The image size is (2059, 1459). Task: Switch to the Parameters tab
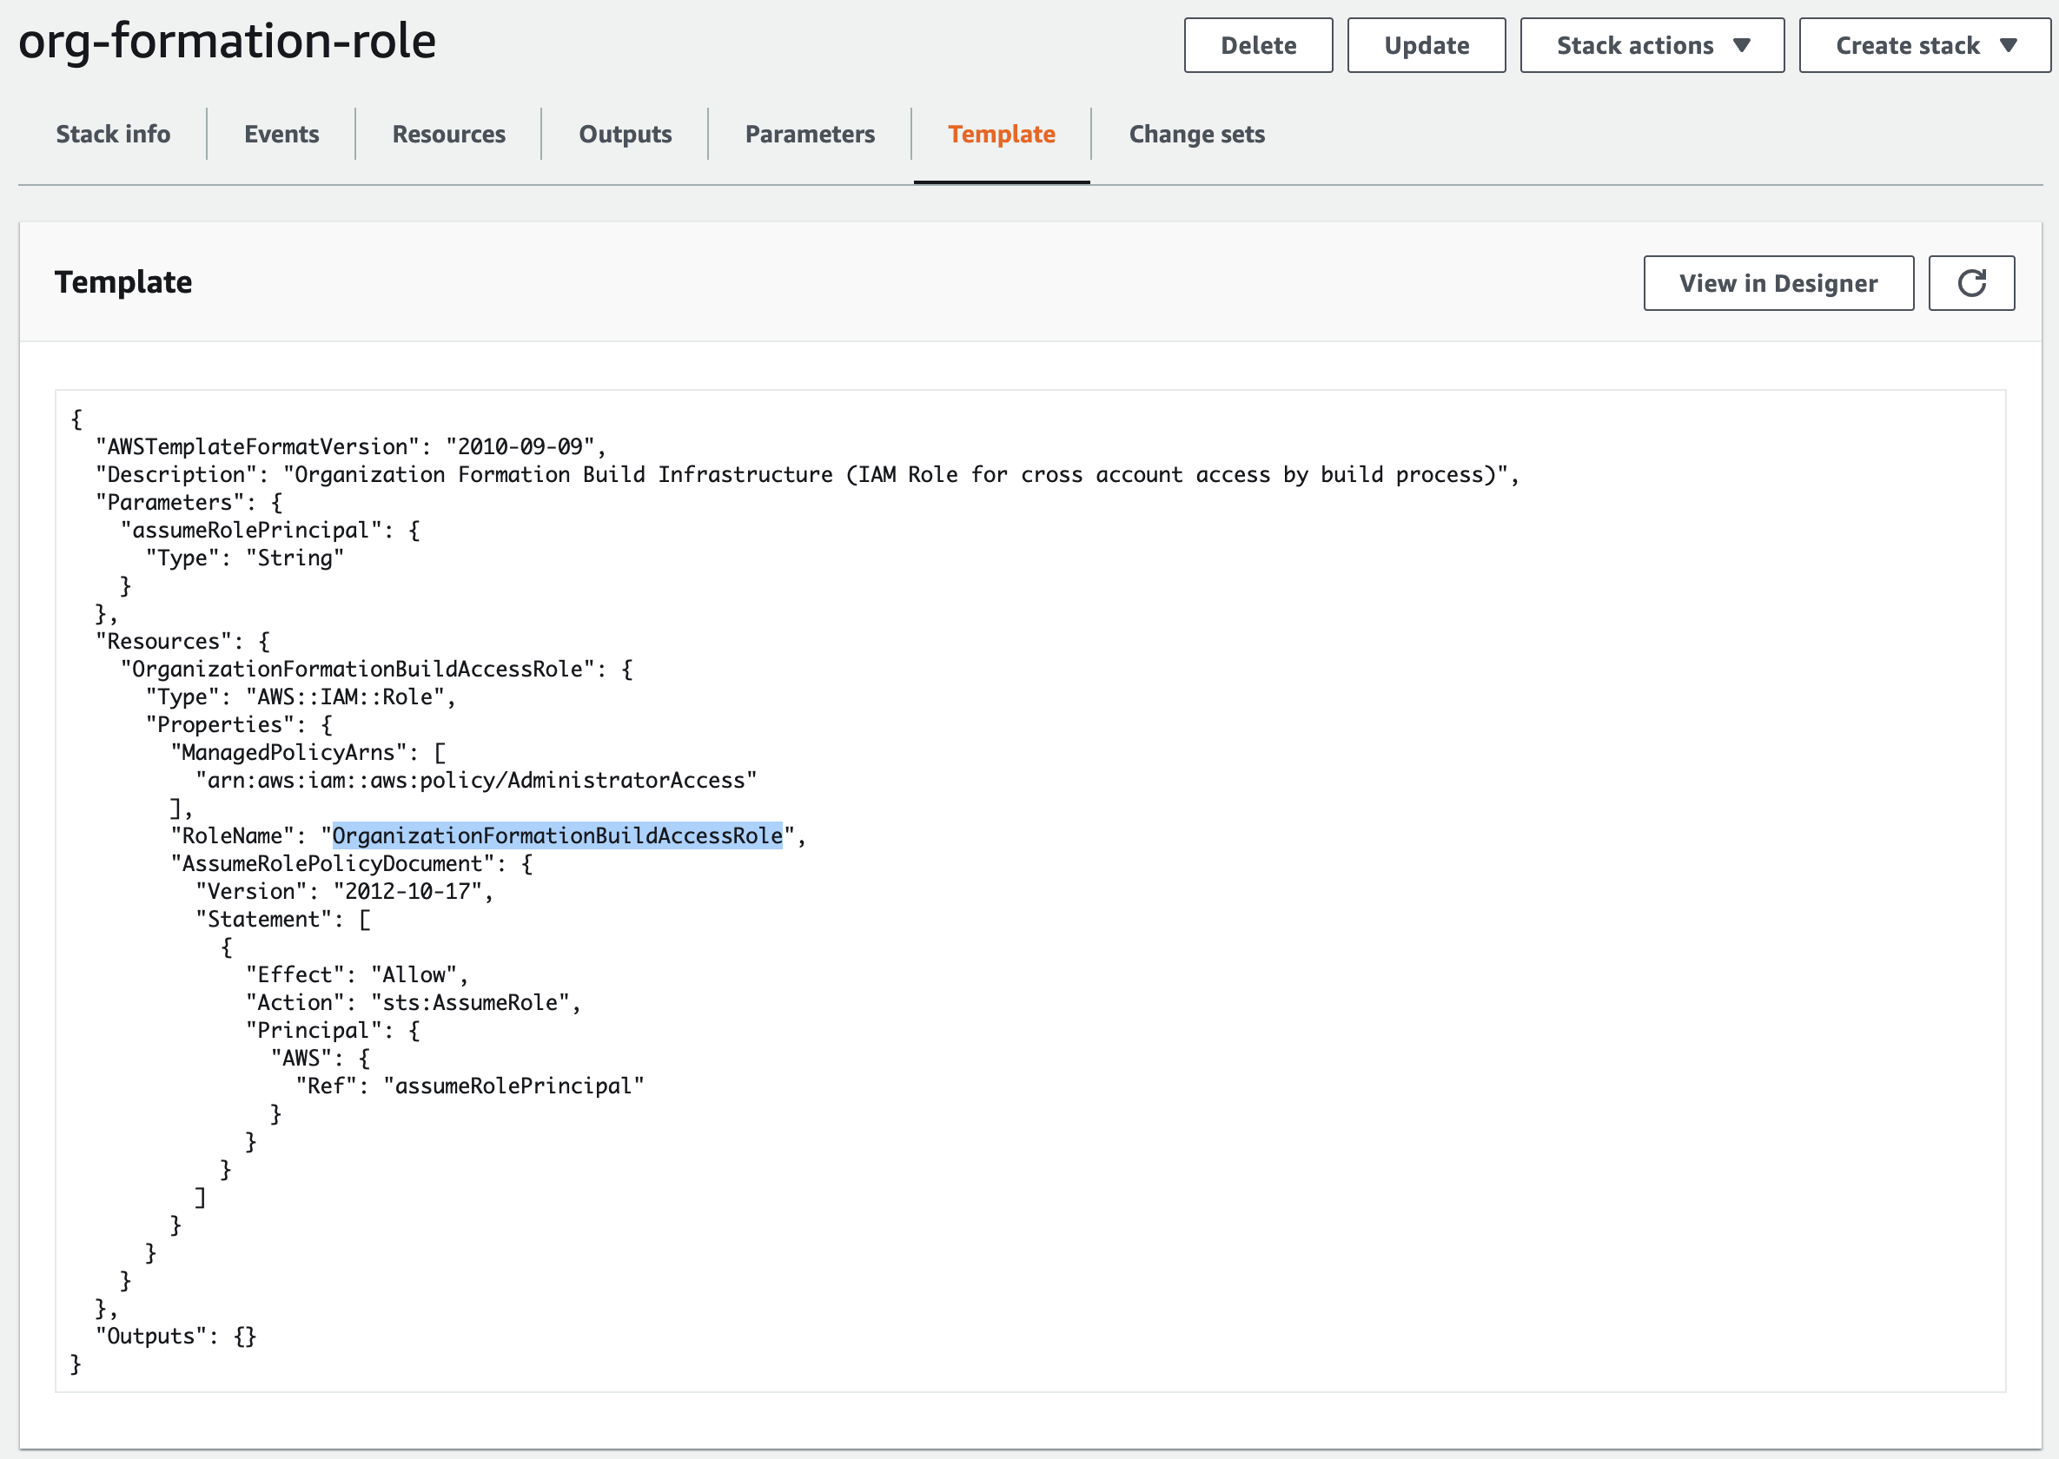click(x=809, y=134)
